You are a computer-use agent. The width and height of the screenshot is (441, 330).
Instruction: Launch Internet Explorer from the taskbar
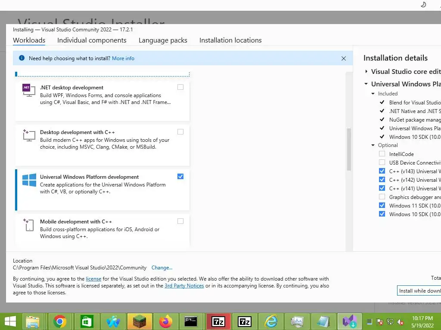tap(271, 321)
